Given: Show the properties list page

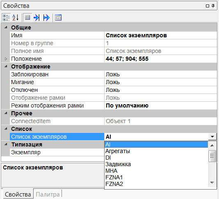Looking at the screenshot, I should pos(27,18).
